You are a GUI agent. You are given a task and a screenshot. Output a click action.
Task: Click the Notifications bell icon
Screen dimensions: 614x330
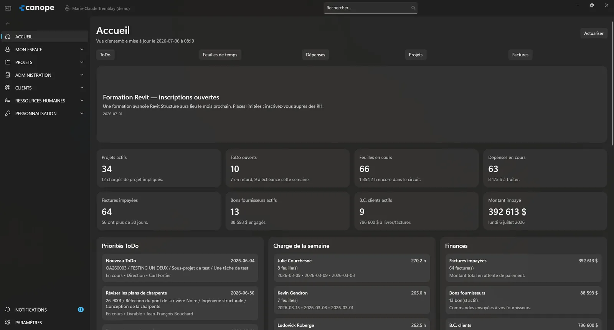[x=8, y=309]
